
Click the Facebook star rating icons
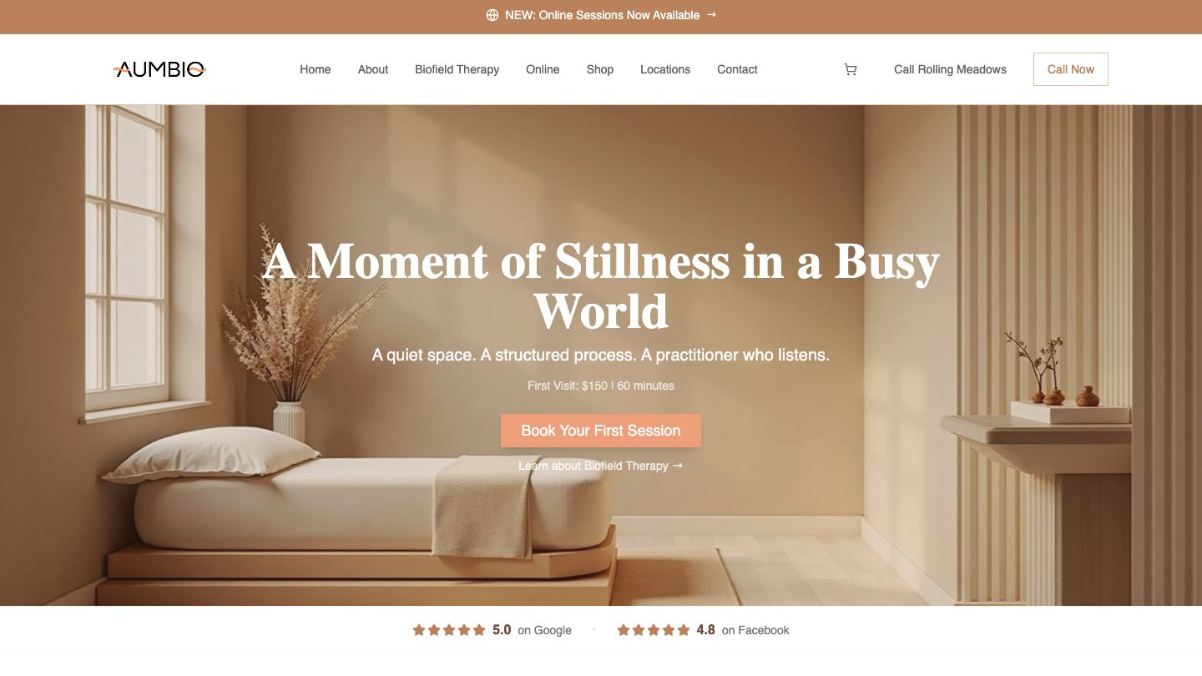pos(654,630)
